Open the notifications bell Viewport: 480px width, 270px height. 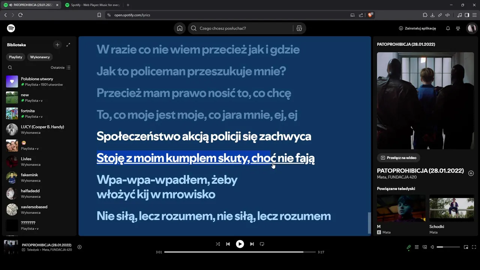tap(448, 28)
